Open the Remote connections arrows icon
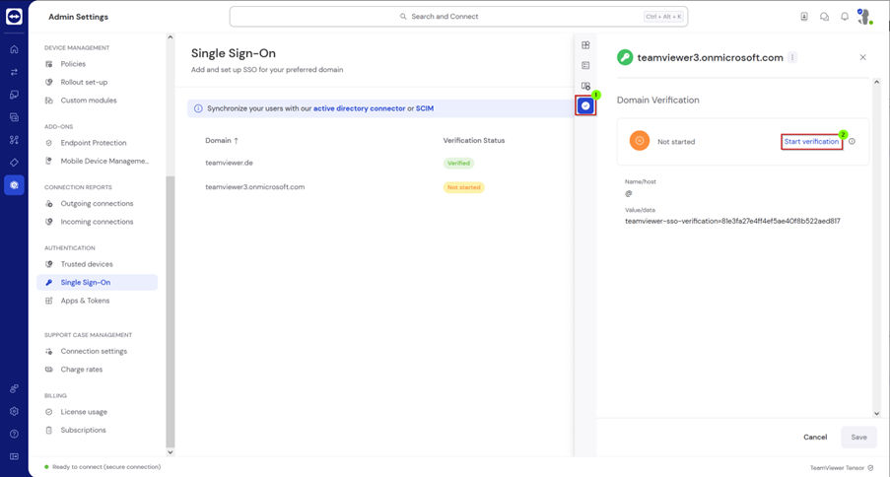This screenshot has height=477, width=890. (x=14, y=72)
